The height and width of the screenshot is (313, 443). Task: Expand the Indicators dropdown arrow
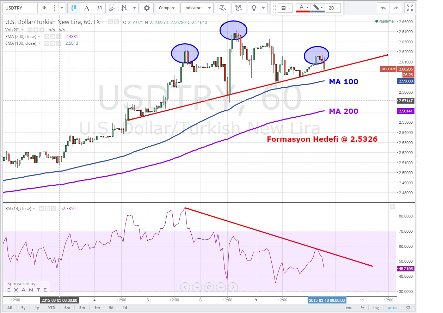[210, 8]
